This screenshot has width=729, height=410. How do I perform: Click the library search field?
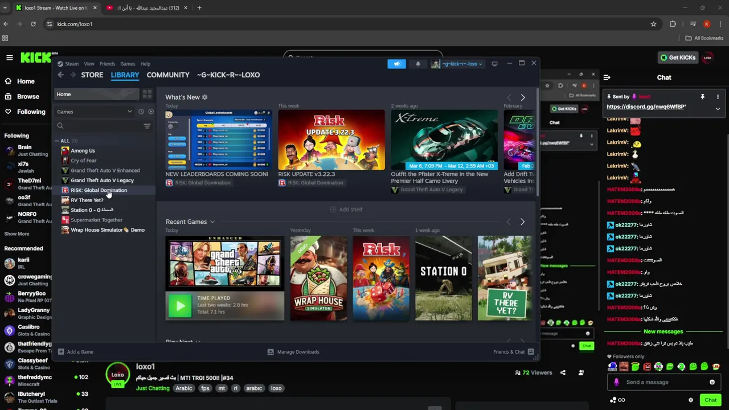coord(98,126)
